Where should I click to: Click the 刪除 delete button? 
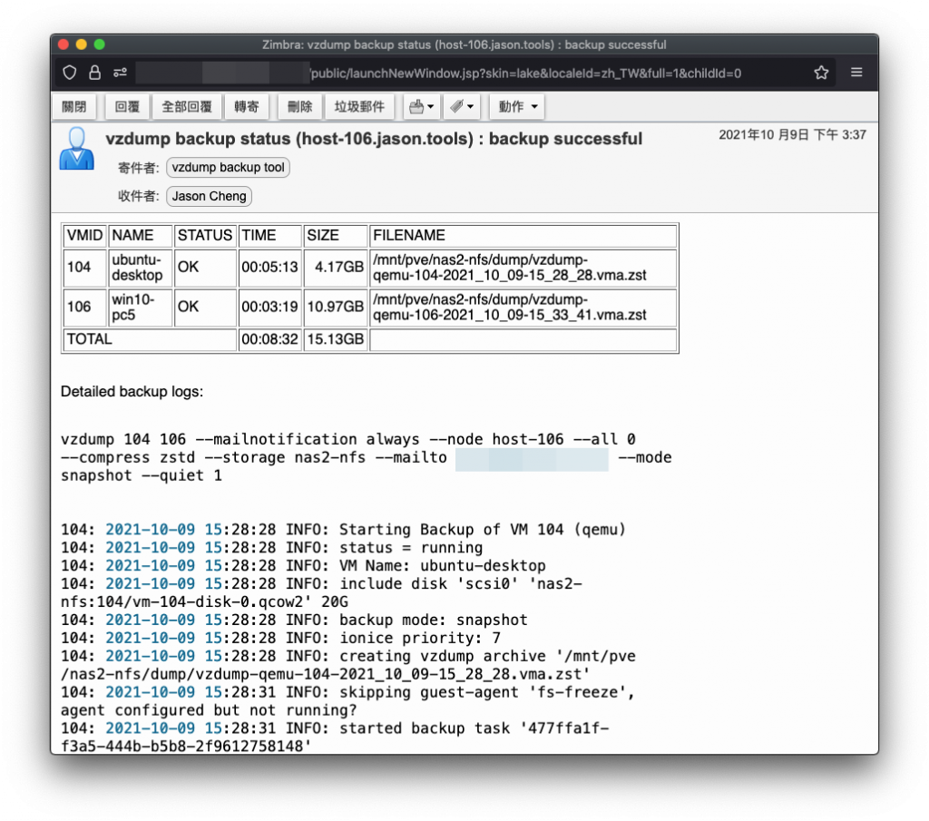[x=299, y=107]
